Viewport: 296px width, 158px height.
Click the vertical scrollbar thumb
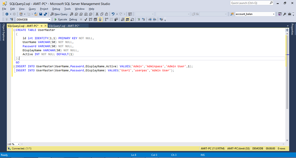tap(287, 73)
